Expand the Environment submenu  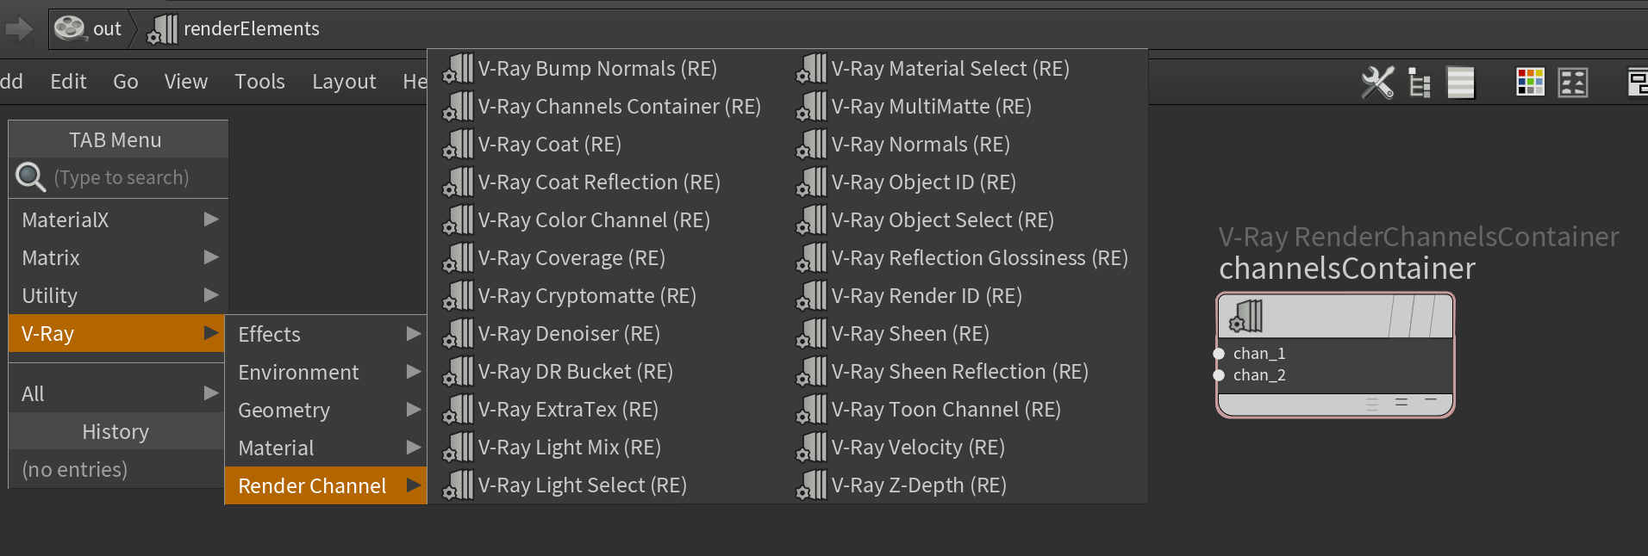coord(326,372)
